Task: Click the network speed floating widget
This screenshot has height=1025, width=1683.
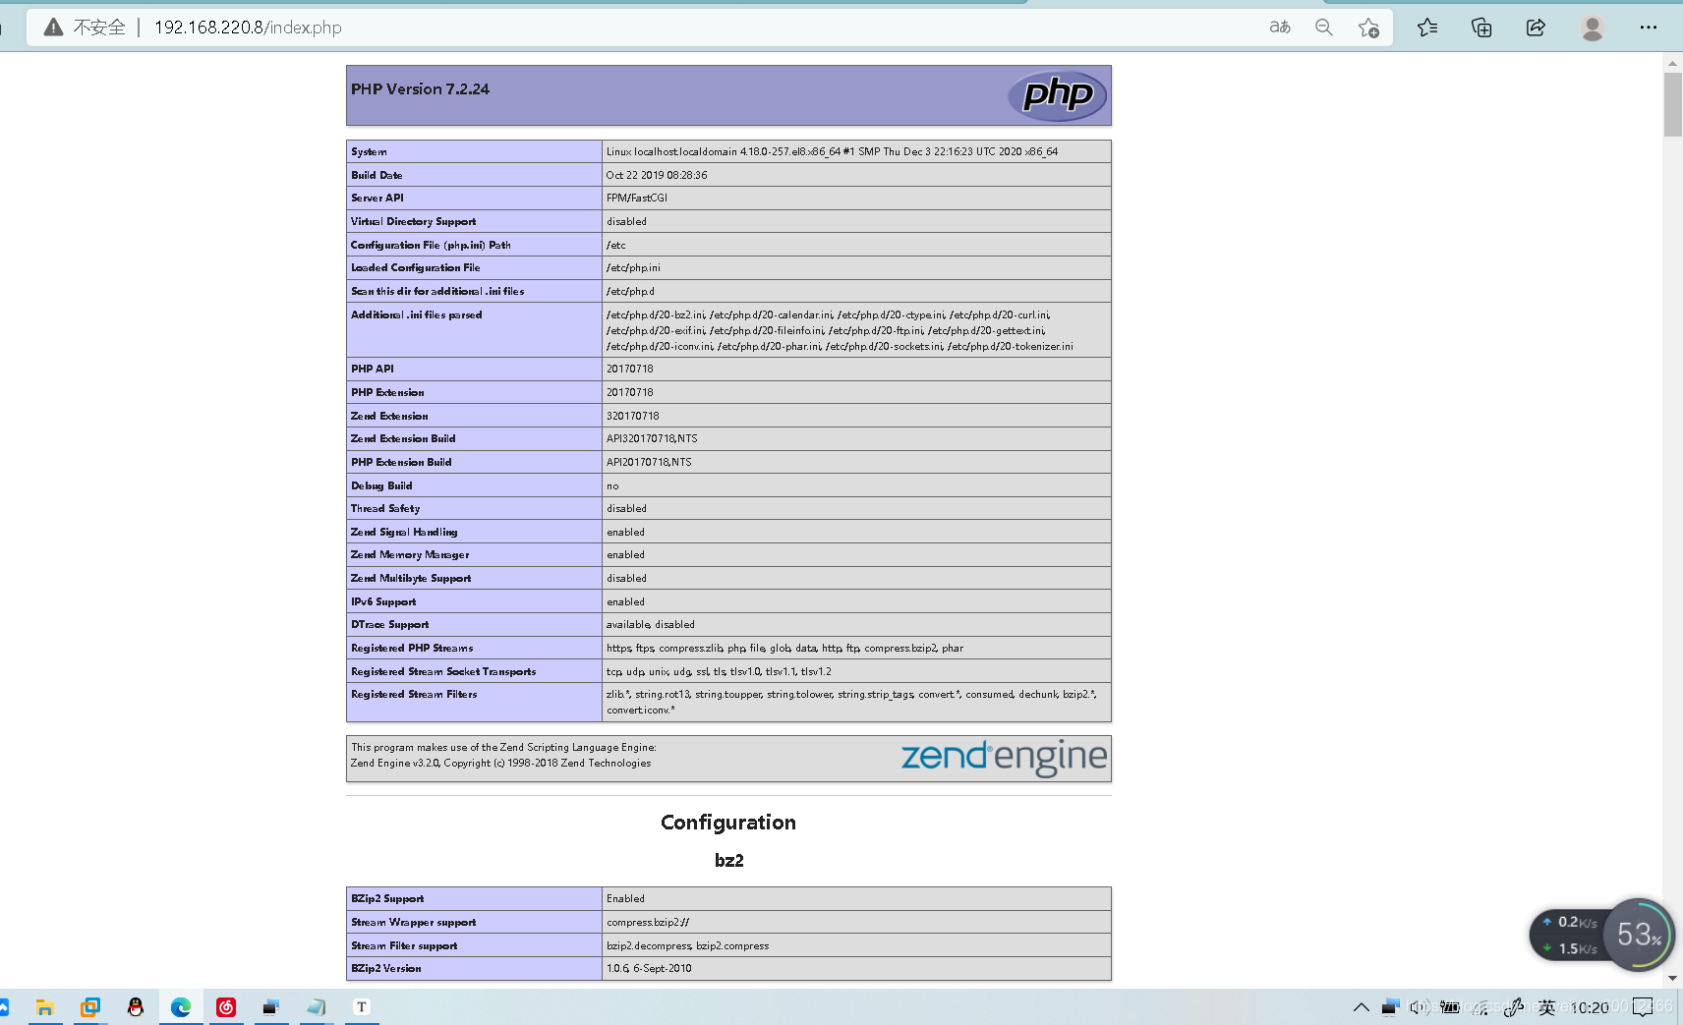Action: (x=1570, y=935)
